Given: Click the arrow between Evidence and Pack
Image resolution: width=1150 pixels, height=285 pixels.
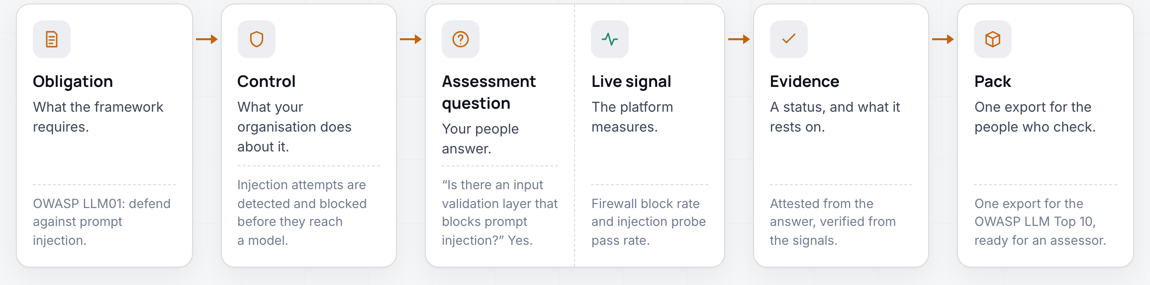Looking at the screenshot, I should [x=943, y=39].
